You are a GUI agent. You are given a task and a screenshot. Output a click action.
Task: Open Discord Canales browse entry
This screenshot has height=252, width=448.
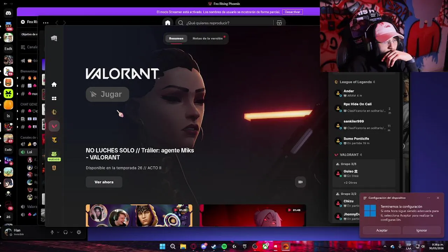point(29,47)
